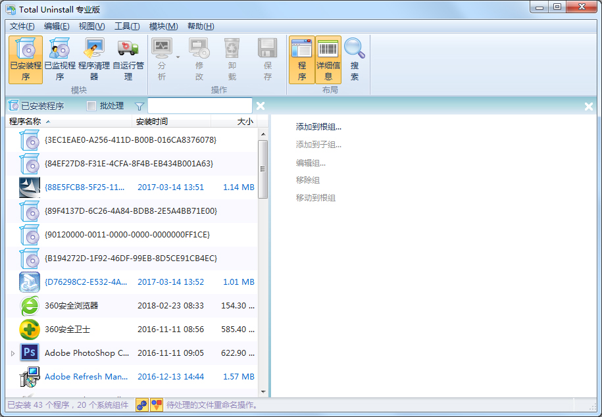Click 编辑组... link
This screenshot has width=602, height=417.
click(x=311, y=163)
